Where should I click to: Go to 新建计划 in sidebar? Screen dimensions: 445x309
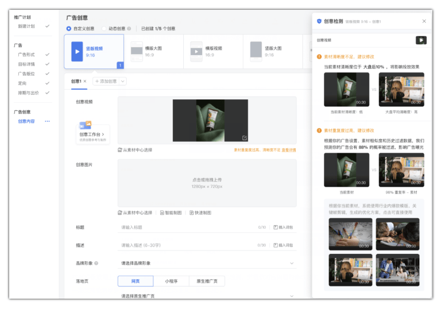pos(26,26)
